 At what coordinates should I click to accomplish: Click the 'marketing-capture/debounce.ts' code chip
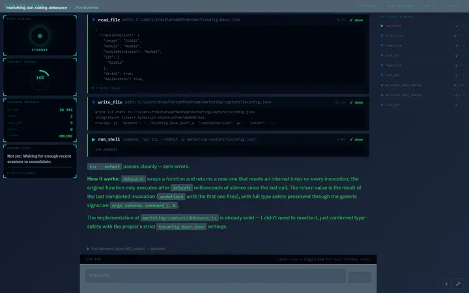pyautogui.click(x=180, y=217)
